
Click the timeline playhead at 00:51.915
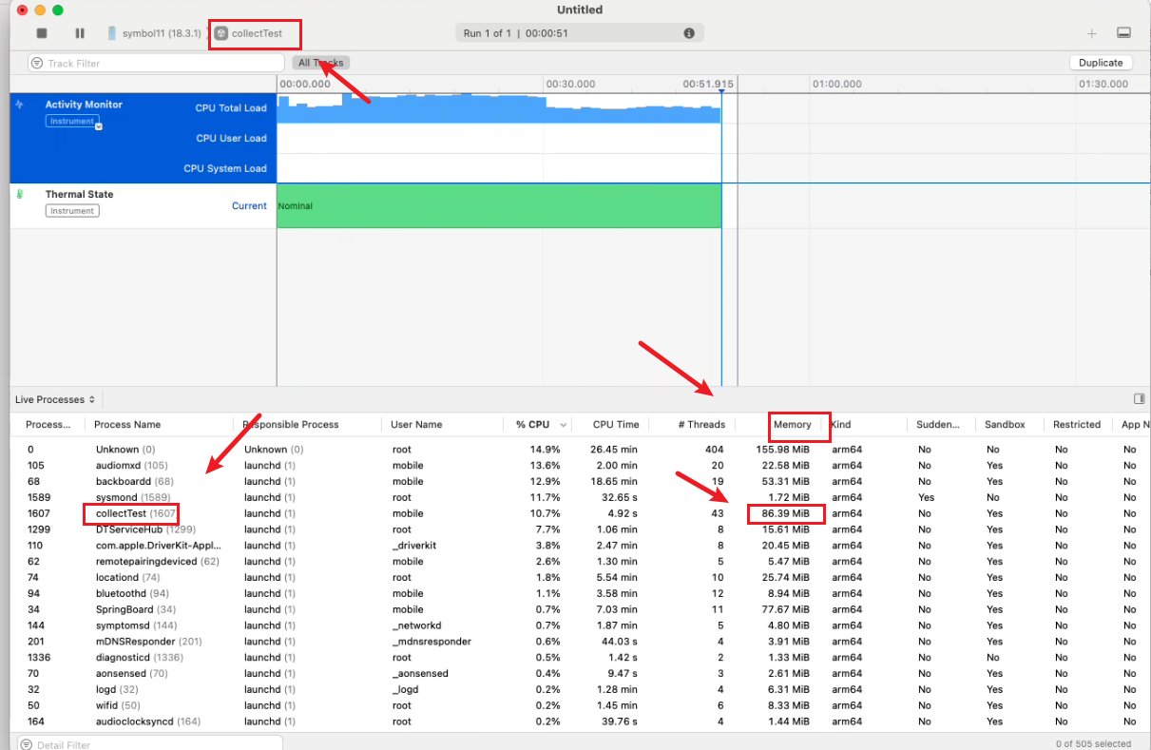(722, 85)
